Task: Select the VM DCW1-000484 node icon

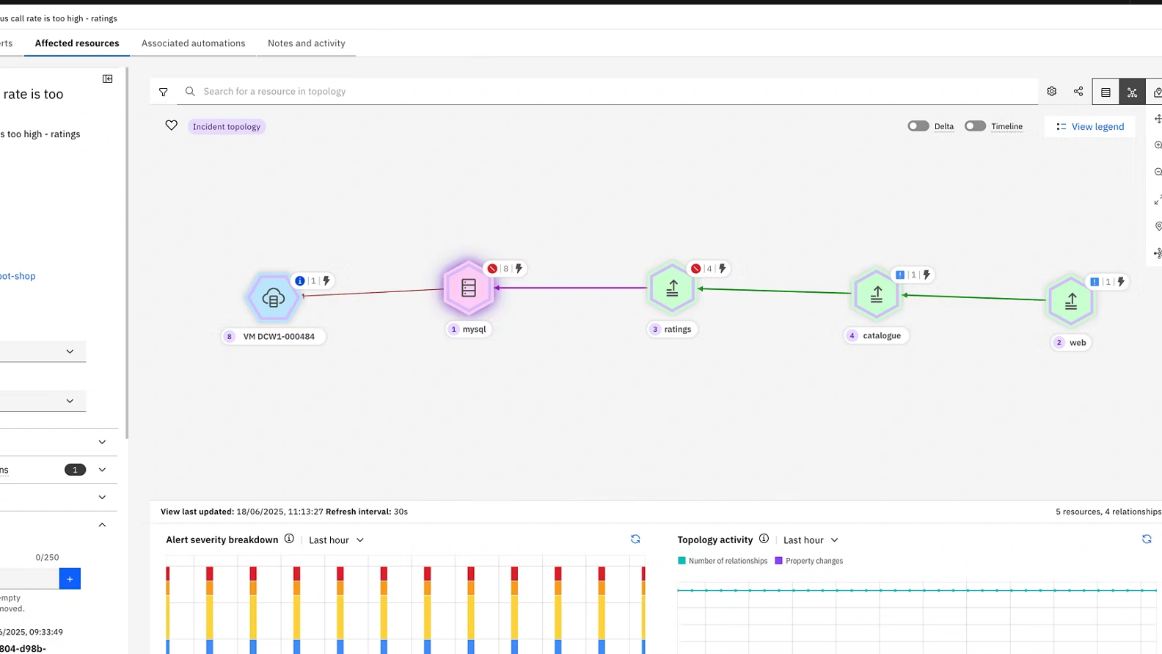Action: point(273,297)
